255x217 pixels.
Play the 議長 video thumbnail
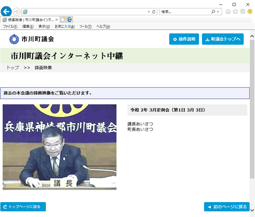(59, 147)
